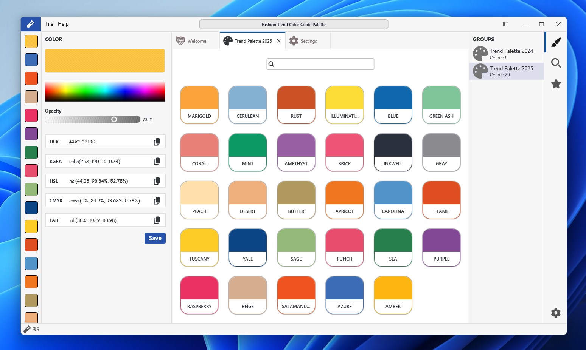Choose the Gray color card

(x=441, y=153)
